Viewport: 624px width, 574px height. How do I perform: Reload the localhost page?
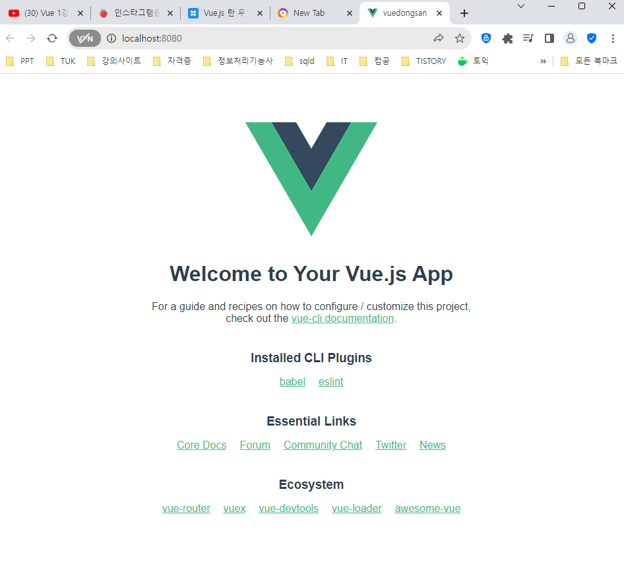[x=52, y=38]
